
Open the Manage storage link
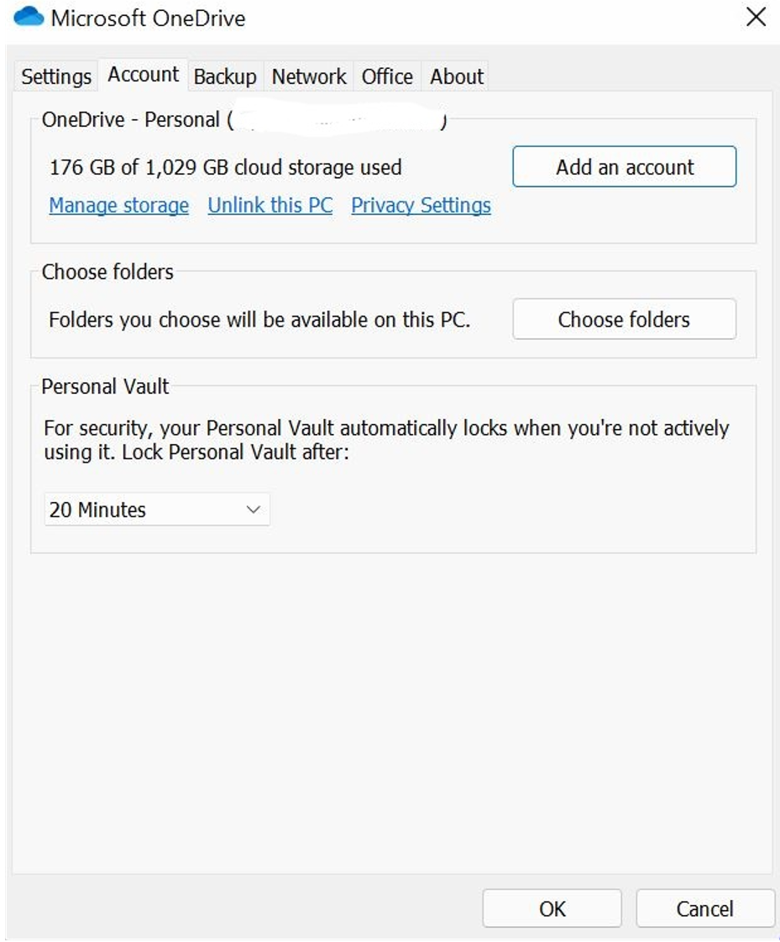click(119, 206)
